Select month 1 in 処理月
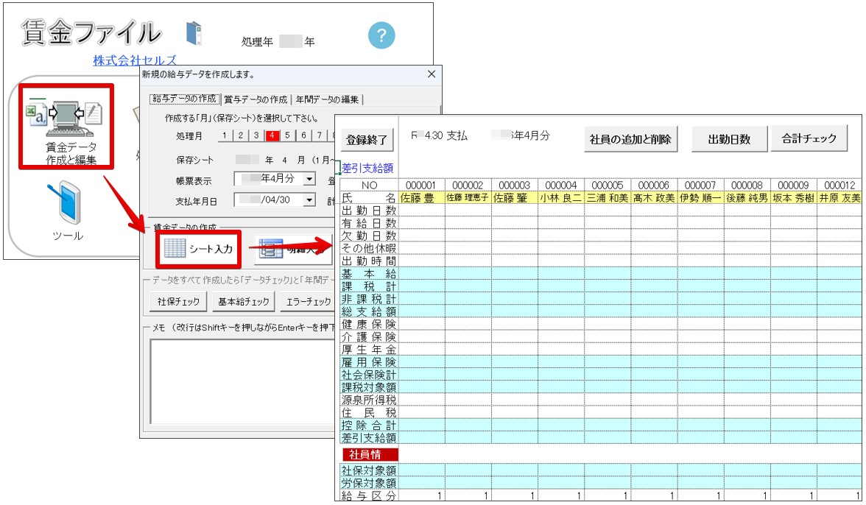 224,135
